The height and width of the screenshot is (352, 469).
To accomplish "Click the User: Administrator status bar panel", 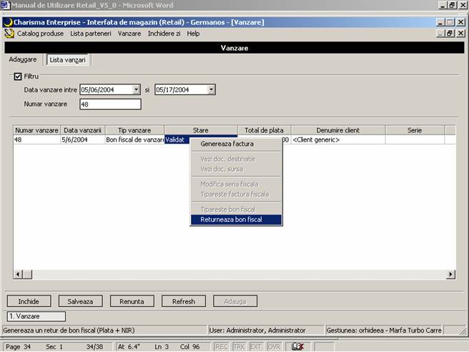I will point(265,331).
